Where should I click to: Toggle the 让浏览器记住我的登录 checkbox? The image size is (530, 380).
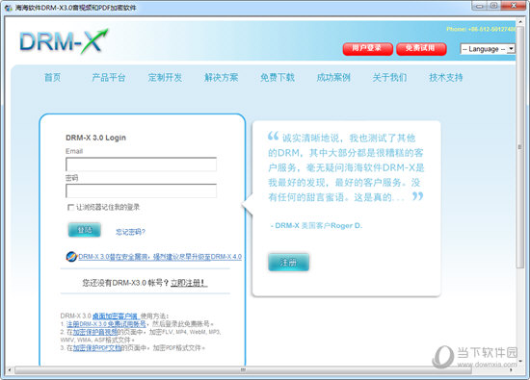coord(70,207)
